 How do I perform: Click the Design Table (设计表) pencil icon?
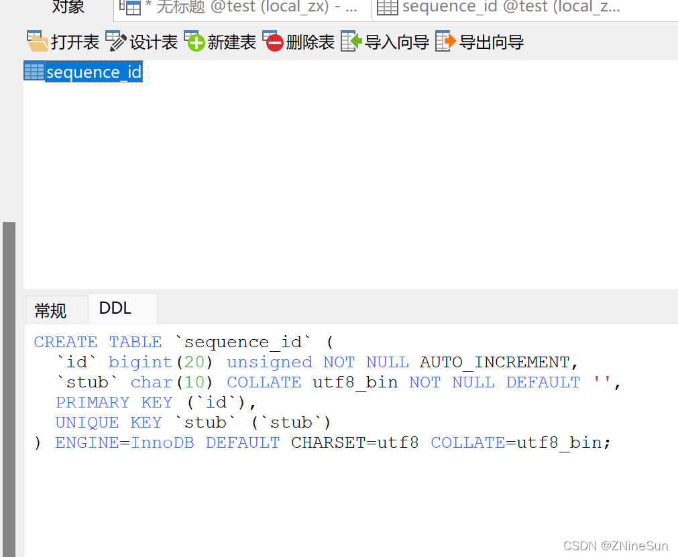click(x=116, y=42)
